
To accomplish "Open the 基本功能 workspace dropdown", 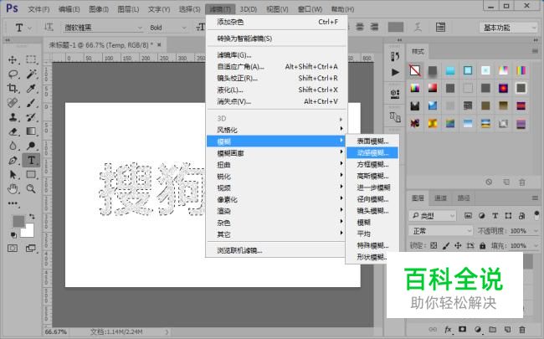I will pos(509,28).
